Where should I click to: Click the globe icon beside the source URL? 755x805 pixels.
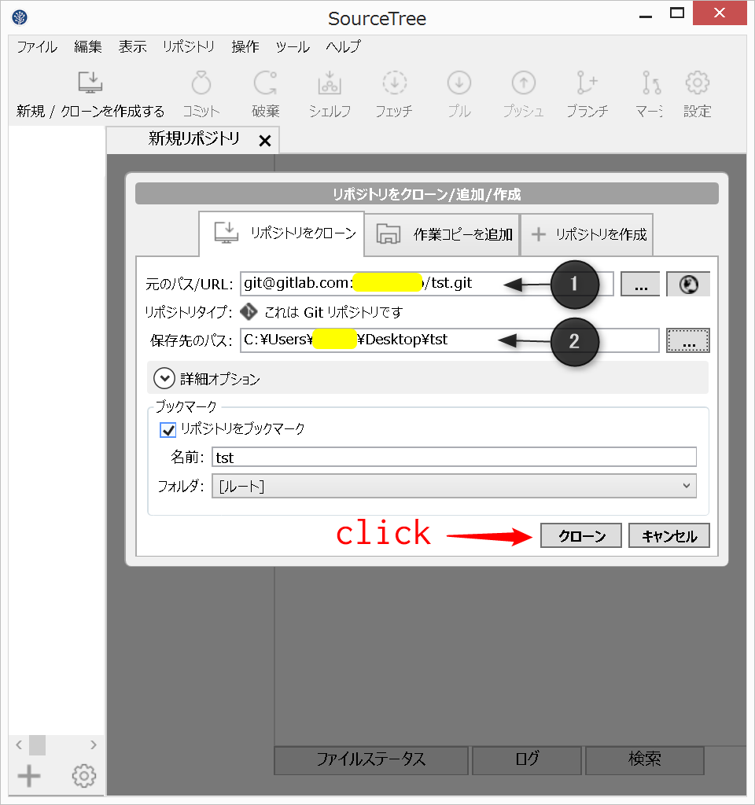pos(688,284)
